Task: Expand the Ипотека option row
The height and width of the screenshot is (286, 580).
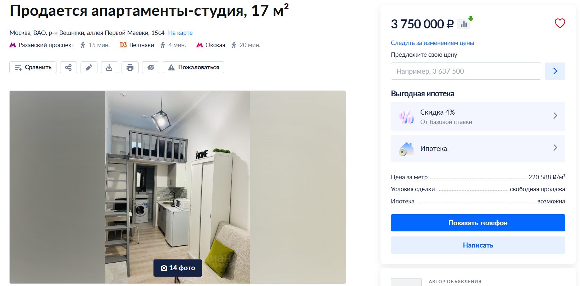Action: tap(478, 148)
